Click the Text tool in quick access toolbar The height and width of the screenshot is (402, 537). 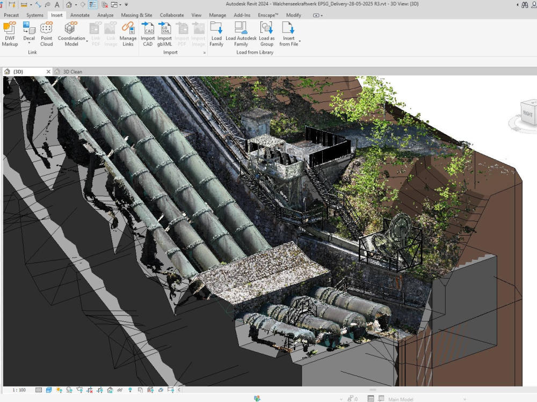pyautogui.click(x=57, y=5)
